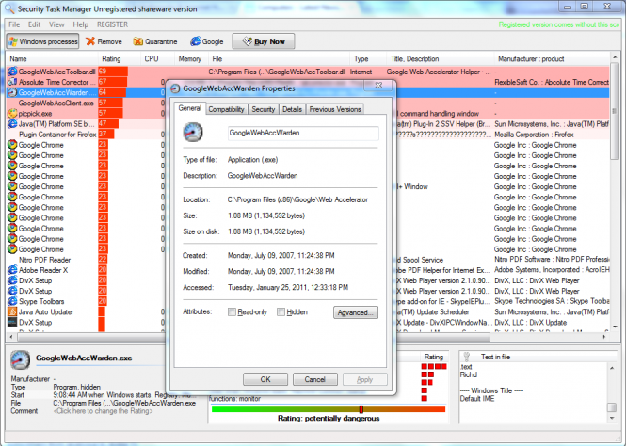
Task: Sort process list by Name column
Action: (52, 59)
